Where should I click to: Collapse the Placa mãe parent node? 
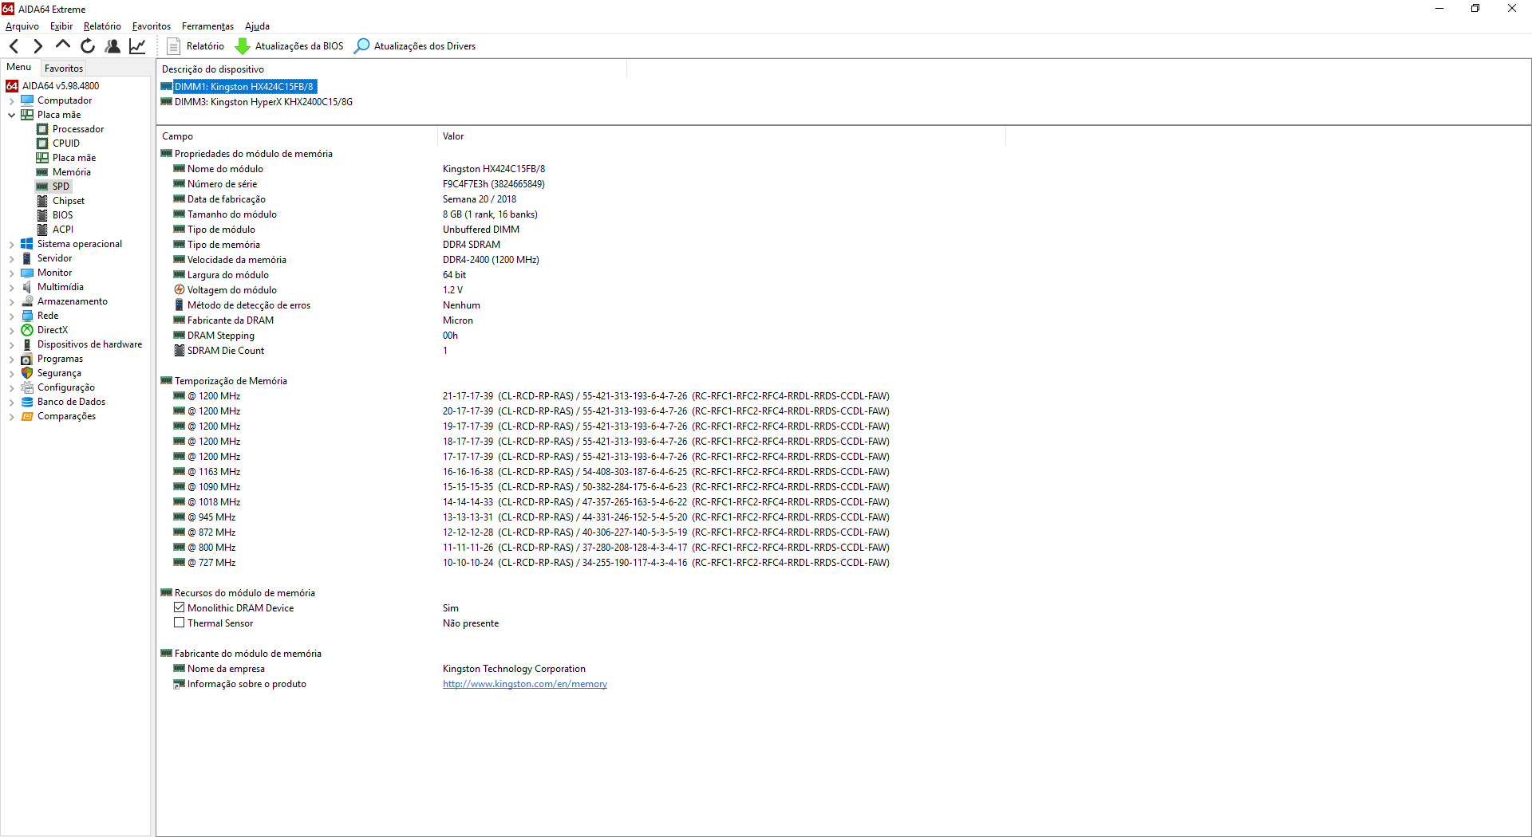(x=11, y=115)
